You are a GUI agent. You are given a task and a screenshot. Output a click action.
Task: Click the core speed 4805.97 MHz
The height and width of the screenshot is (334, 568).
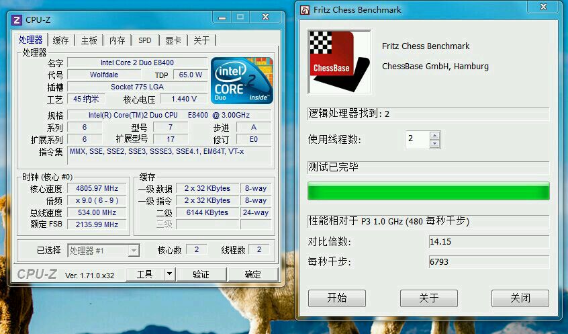pyautogui.click(x=97, y=188)
